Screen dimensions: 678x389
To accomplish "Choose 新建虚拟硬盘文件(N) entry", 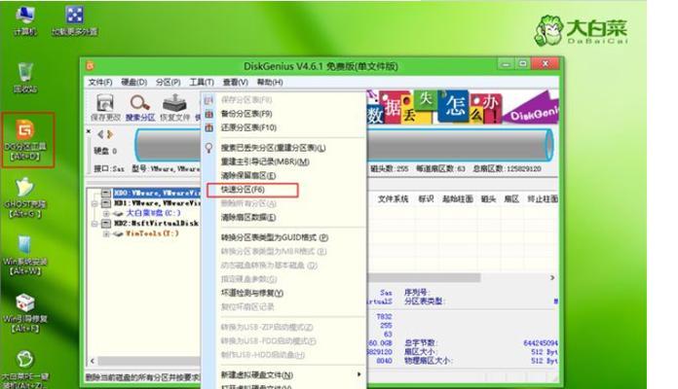I will (284, 374).
